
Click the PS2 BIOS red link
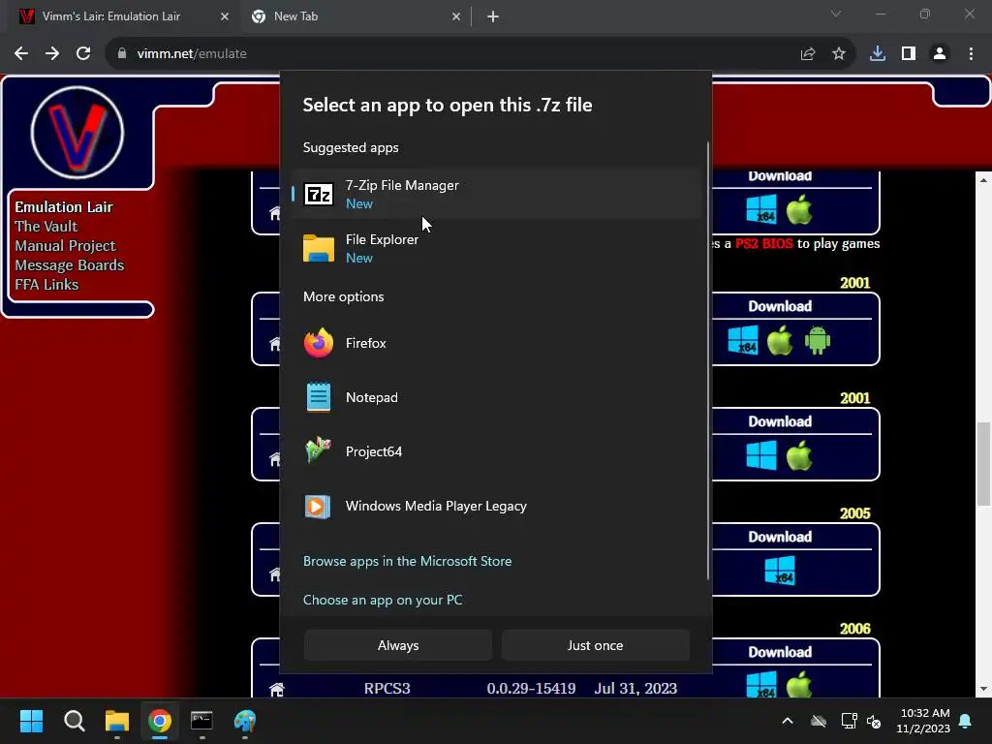pos(763,243)
